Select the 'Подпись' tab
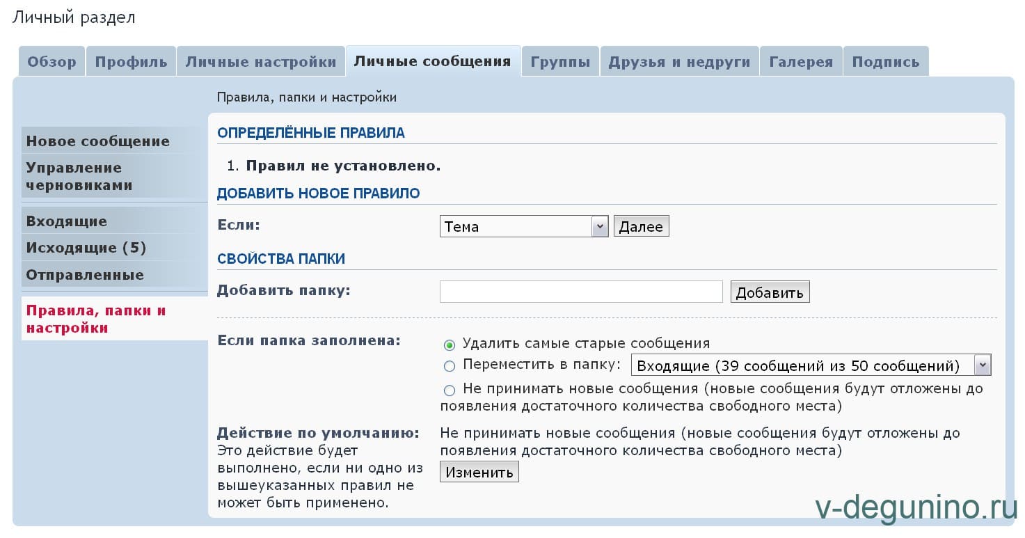Image resolution: width=1025 pixels, height=538 pixels. [885, 62]
